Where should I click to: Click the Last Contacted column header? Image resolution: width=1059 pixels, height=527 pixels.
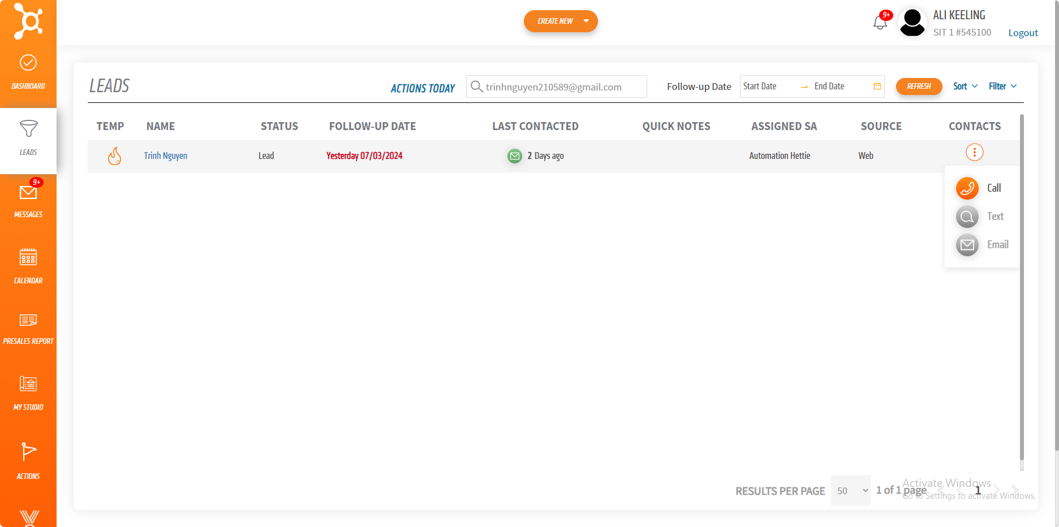(535, 126)
